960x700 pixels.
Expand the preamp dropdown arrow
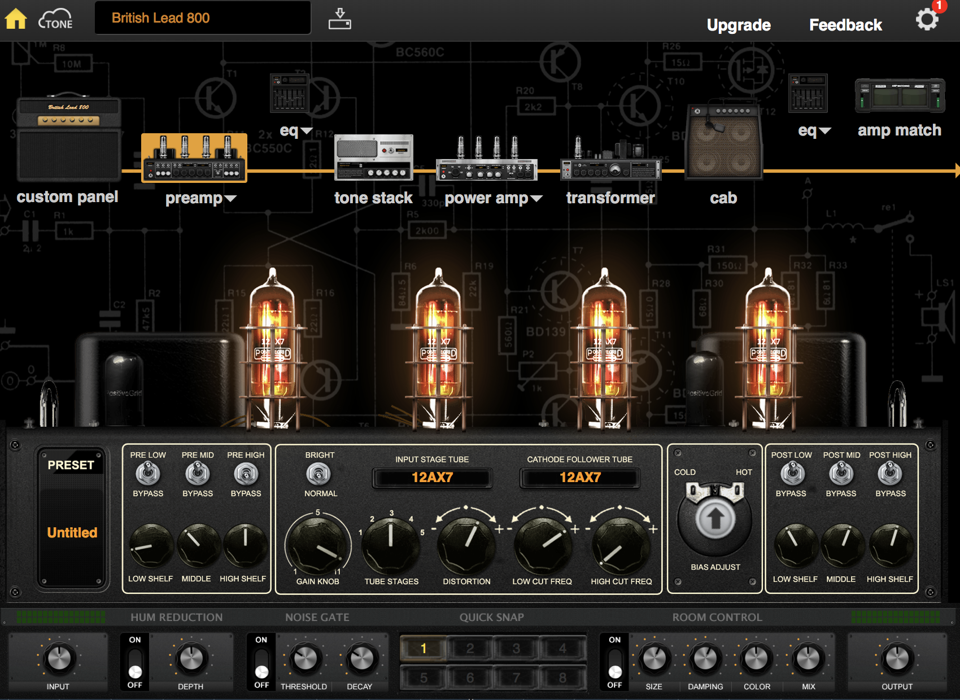230,199
